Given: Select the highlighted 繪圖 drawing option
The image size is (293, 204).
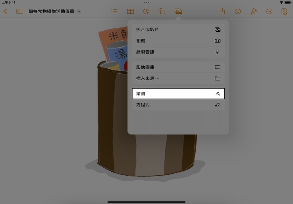Looking at the screenshot, I should pos(178,94).
